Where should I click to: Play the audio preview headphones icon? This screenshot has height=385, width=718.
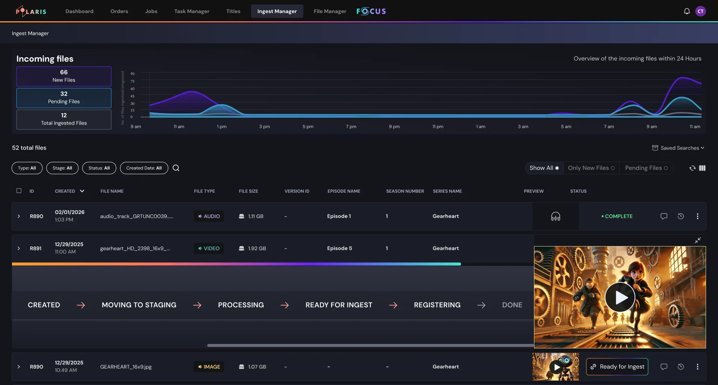pos(555,217)
